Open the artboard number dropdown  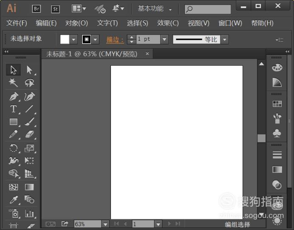tap(158, 224)
